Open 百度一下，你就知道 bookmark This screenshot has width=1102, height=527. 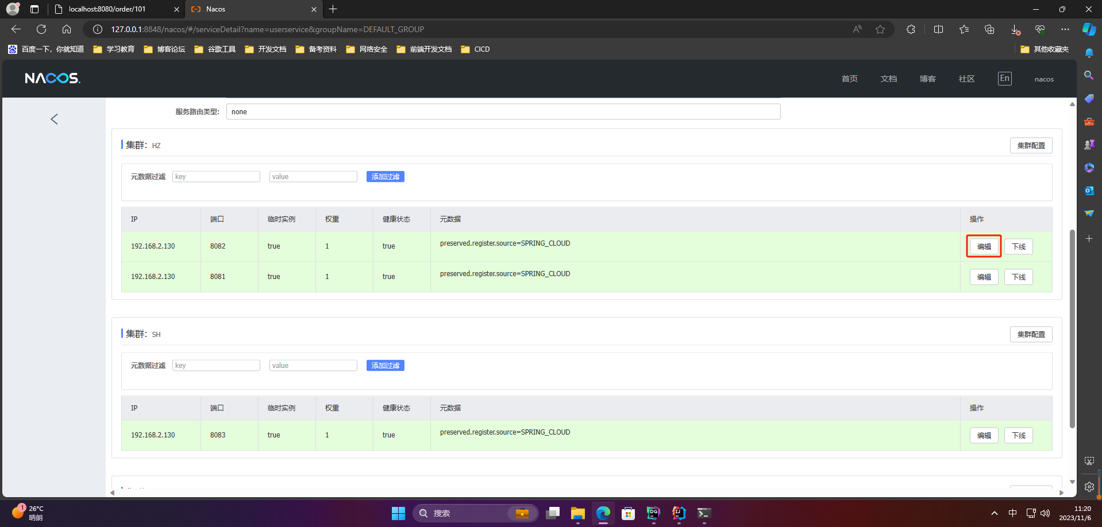click(x=46, y=49)
